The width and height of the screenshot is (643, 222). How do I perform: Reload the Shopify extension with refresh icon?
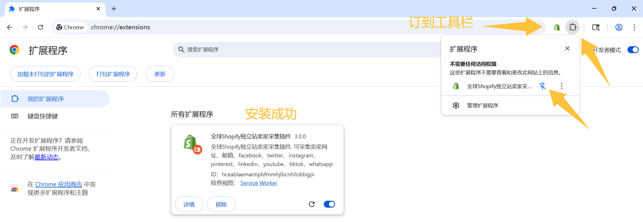pos(312,204)
